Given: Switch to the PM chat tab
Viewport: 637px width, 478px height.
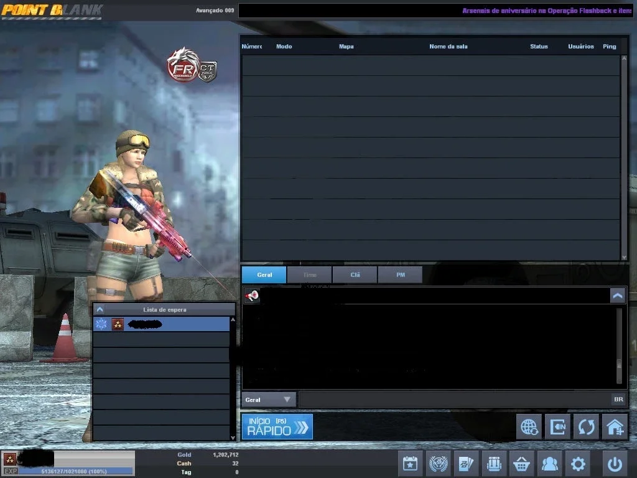Looking at the screenshot, I should click(x=401, y=274).
